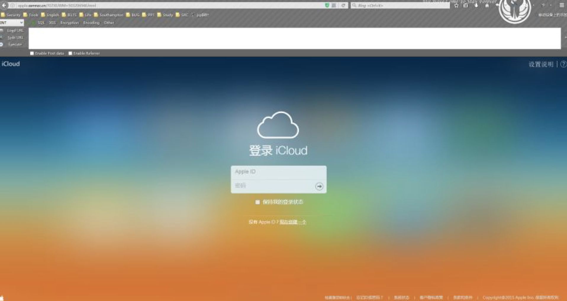
Task: Click Split URL in HackBar
Action: pos(15,37)
